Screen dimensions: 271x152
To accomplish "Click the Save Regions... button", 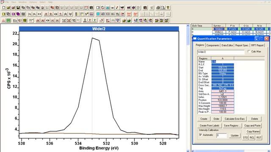I will [x=232, y=125].
